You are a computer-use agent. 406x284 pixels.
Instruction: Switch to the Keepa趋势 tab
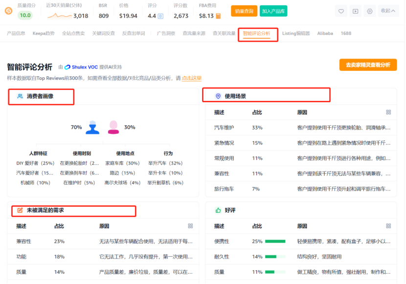(44, 33)
